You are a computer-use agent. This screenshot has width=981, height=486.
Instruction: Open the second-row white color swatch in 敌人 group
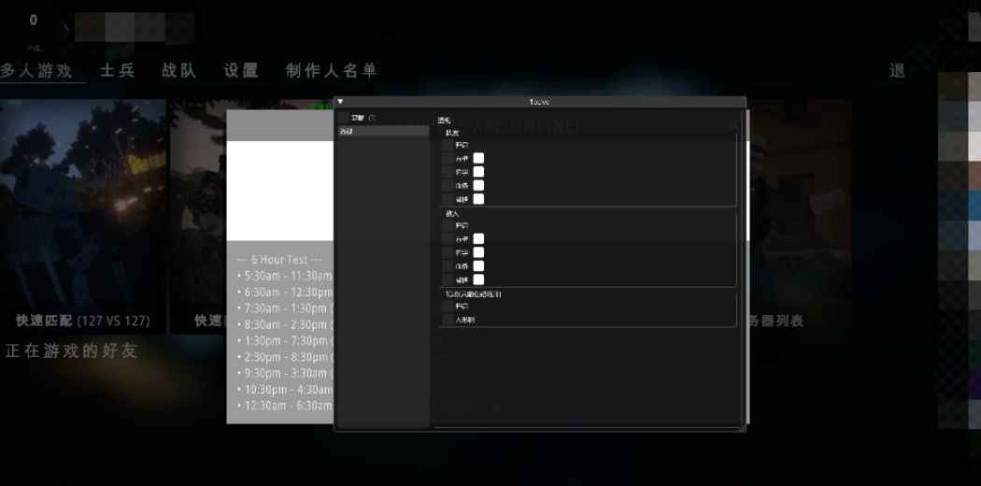click(x=478, y=239)
